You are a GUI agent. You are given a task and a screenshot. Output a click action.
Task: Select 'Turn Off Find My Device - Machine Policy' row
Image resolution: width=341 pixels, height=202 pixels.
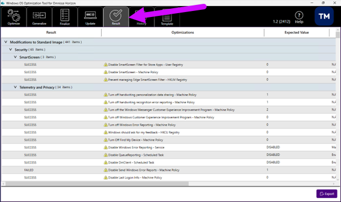coord(168,140)
